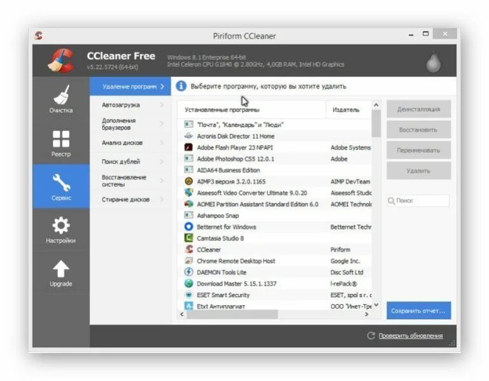Open the Реестр registry section

click(61, 143)
